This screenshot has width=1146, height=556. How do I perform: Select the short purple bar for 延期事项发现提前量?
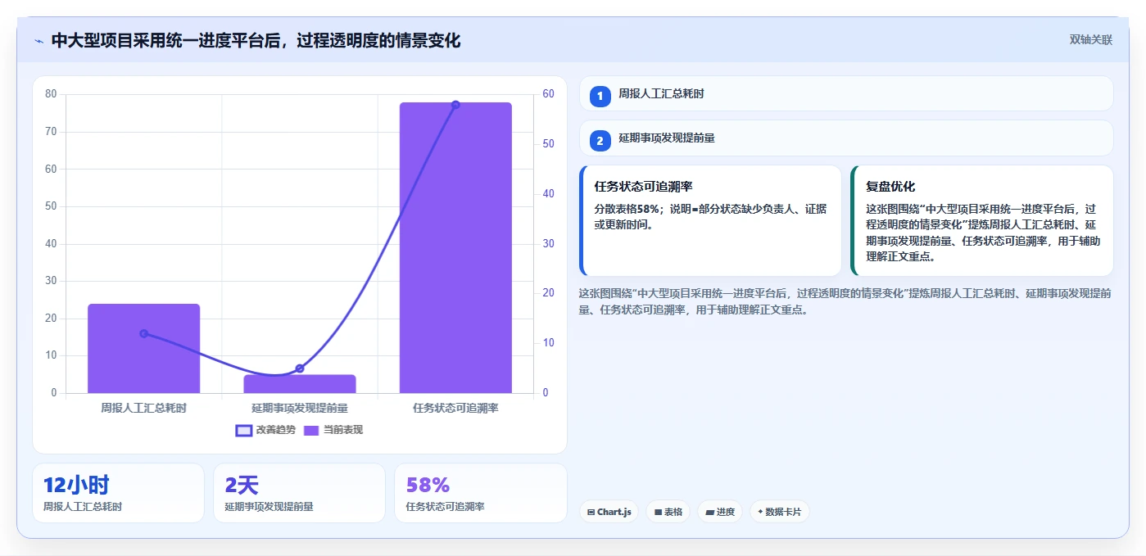(x=300, y=384)
